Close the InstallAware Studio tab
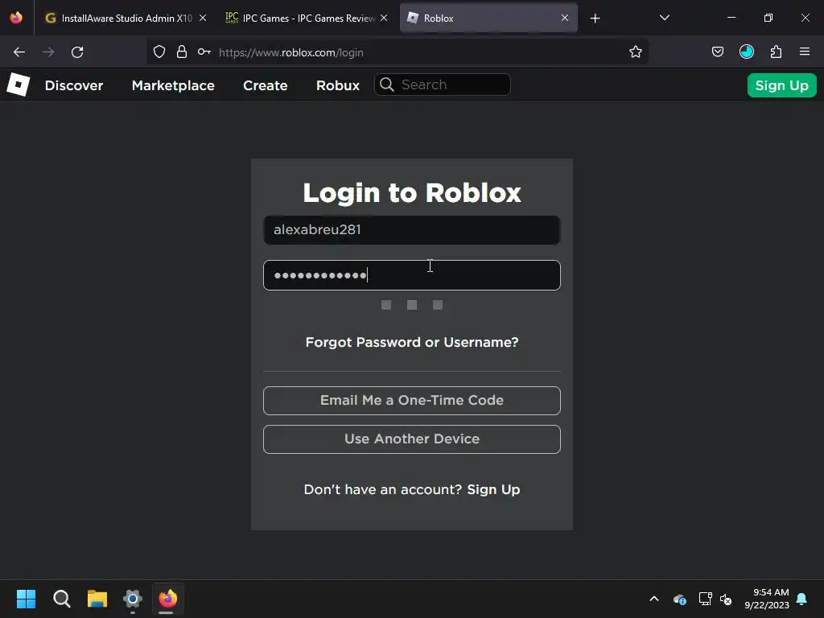The height and width of the screenshot is (618, 824). click(x=203, y=18)
